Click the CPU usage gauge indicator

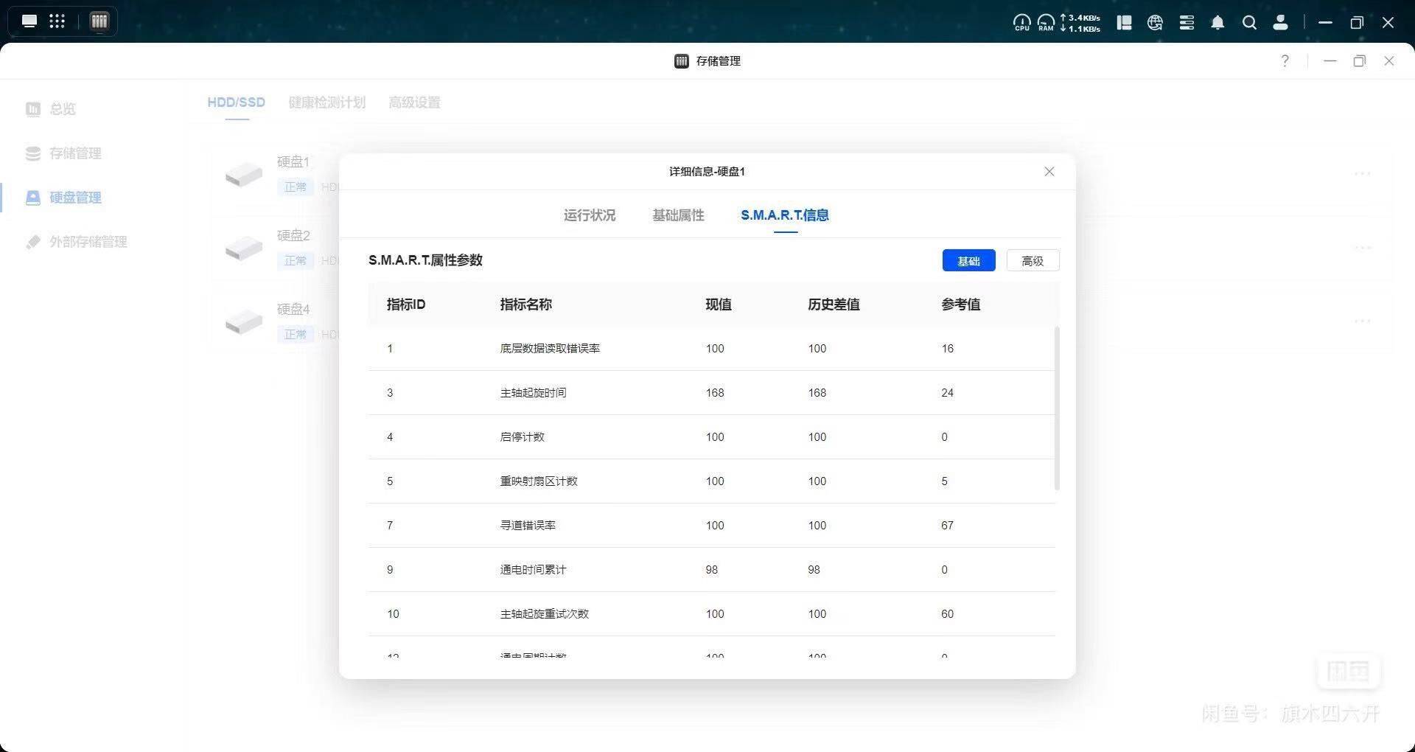[1022, 23]
